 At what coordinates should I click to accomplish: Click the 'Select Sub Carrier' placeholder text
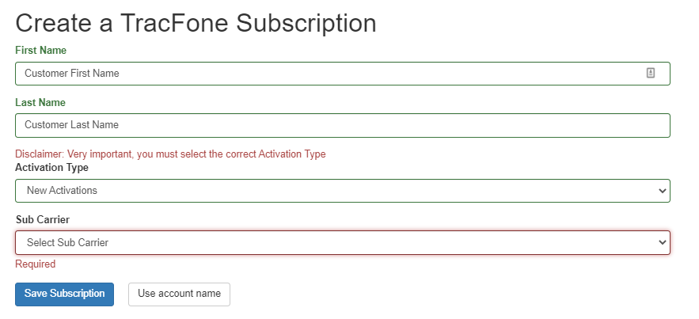[x=67, y=243]
